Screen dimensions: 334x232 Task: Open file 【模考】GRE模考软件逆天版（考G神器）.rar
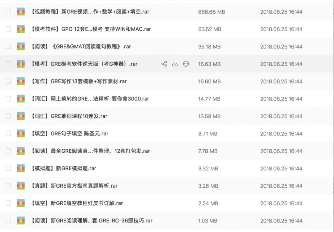(84, 64)
